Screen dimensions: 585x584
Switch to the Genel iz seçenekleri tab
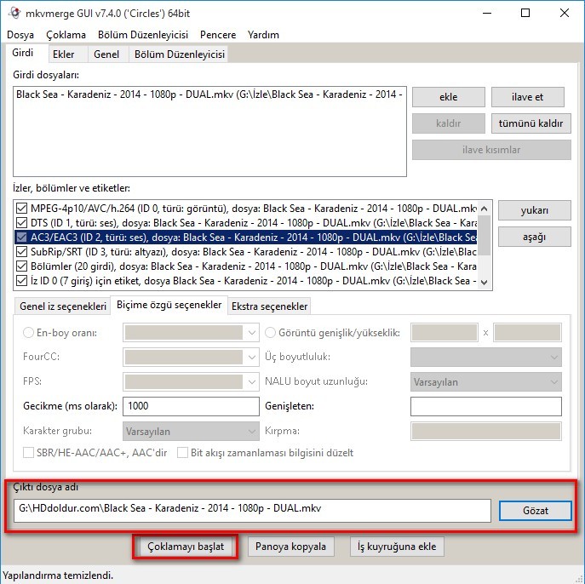(x=62, y=306)
